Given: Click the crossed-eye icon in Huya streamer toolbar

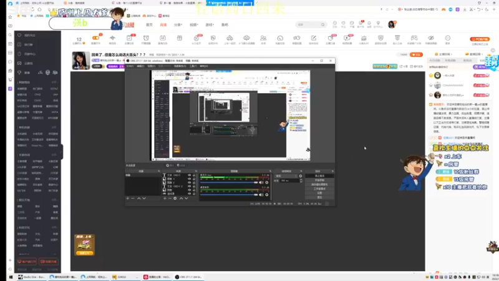Looking at the screenshot, I should (x=431, y=38).
